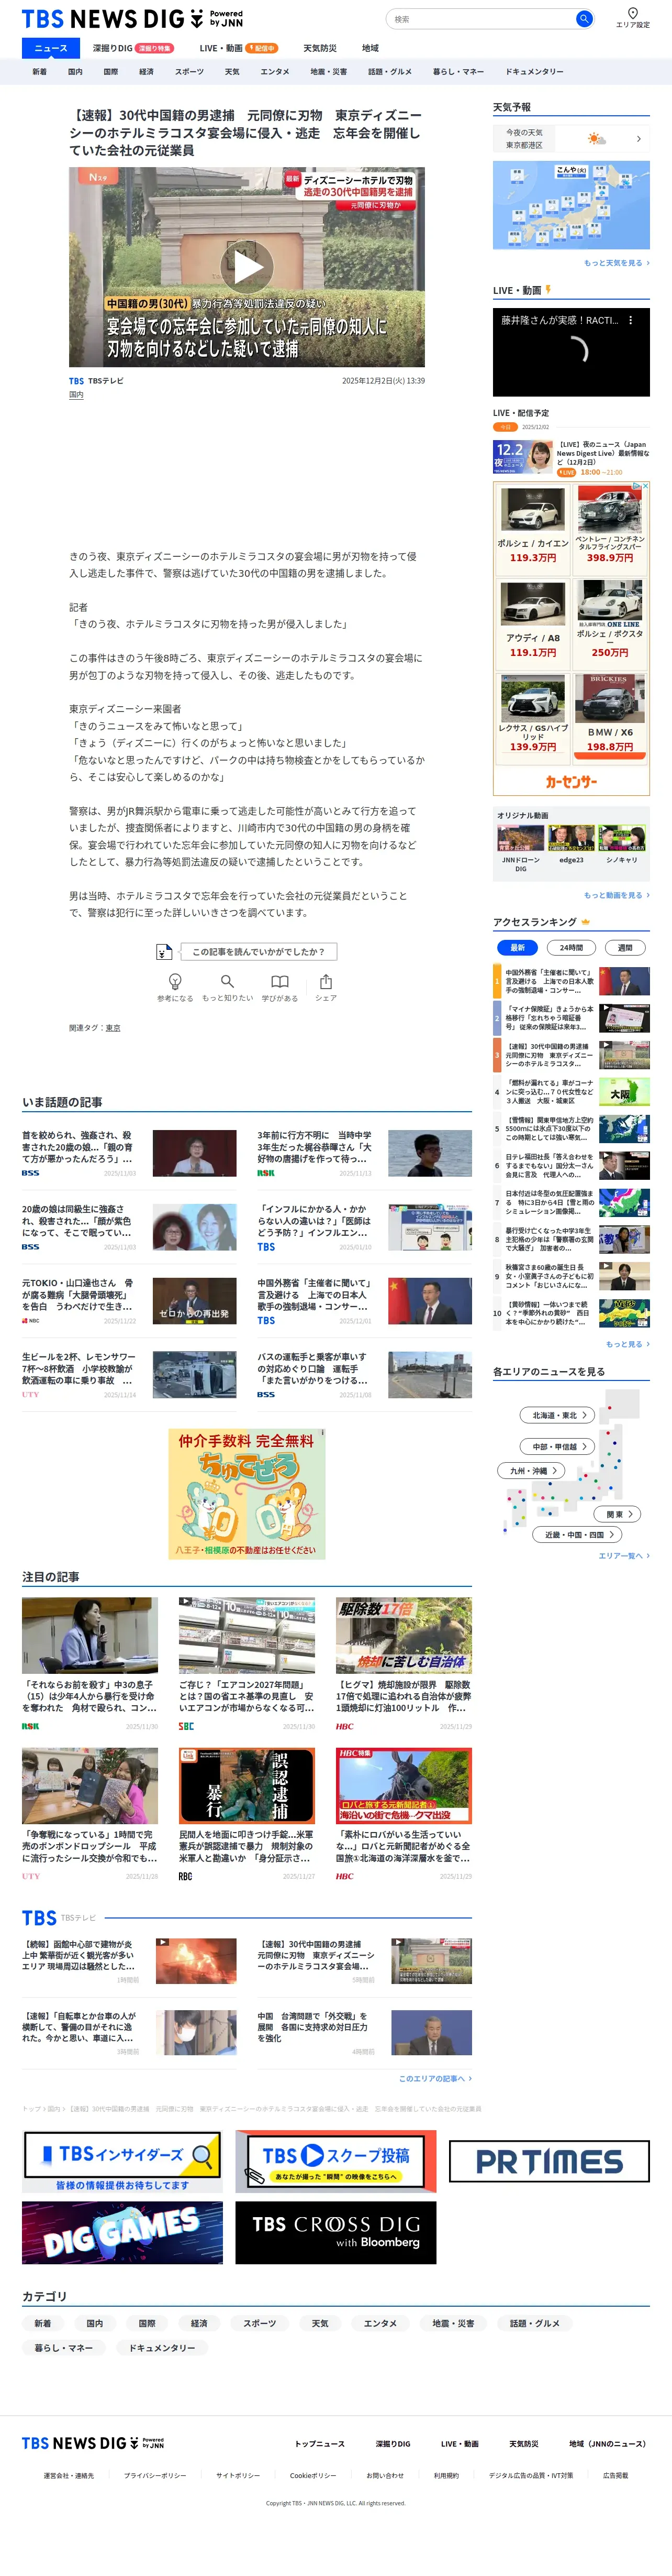Viewport: 672px width, 2576px height.
Task: Select the 天気 category chip at the bottom
Action: tap(320, 2323)
